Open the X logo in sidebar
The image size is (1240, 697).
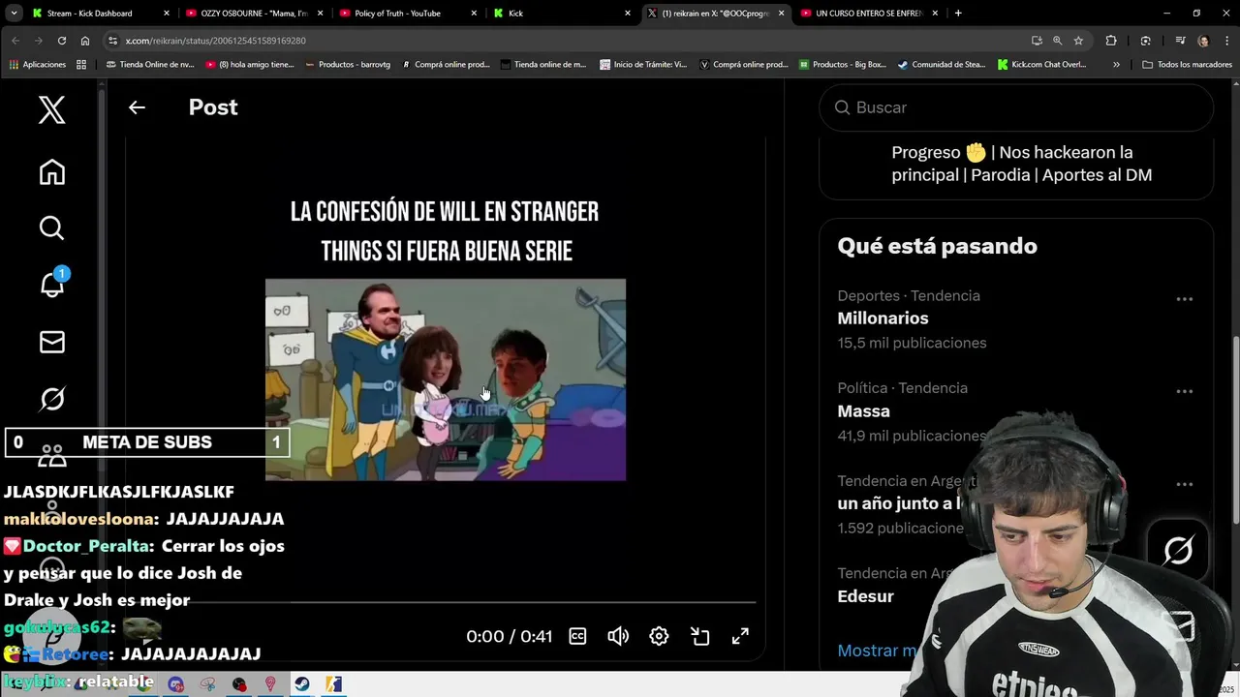[52, 109]
